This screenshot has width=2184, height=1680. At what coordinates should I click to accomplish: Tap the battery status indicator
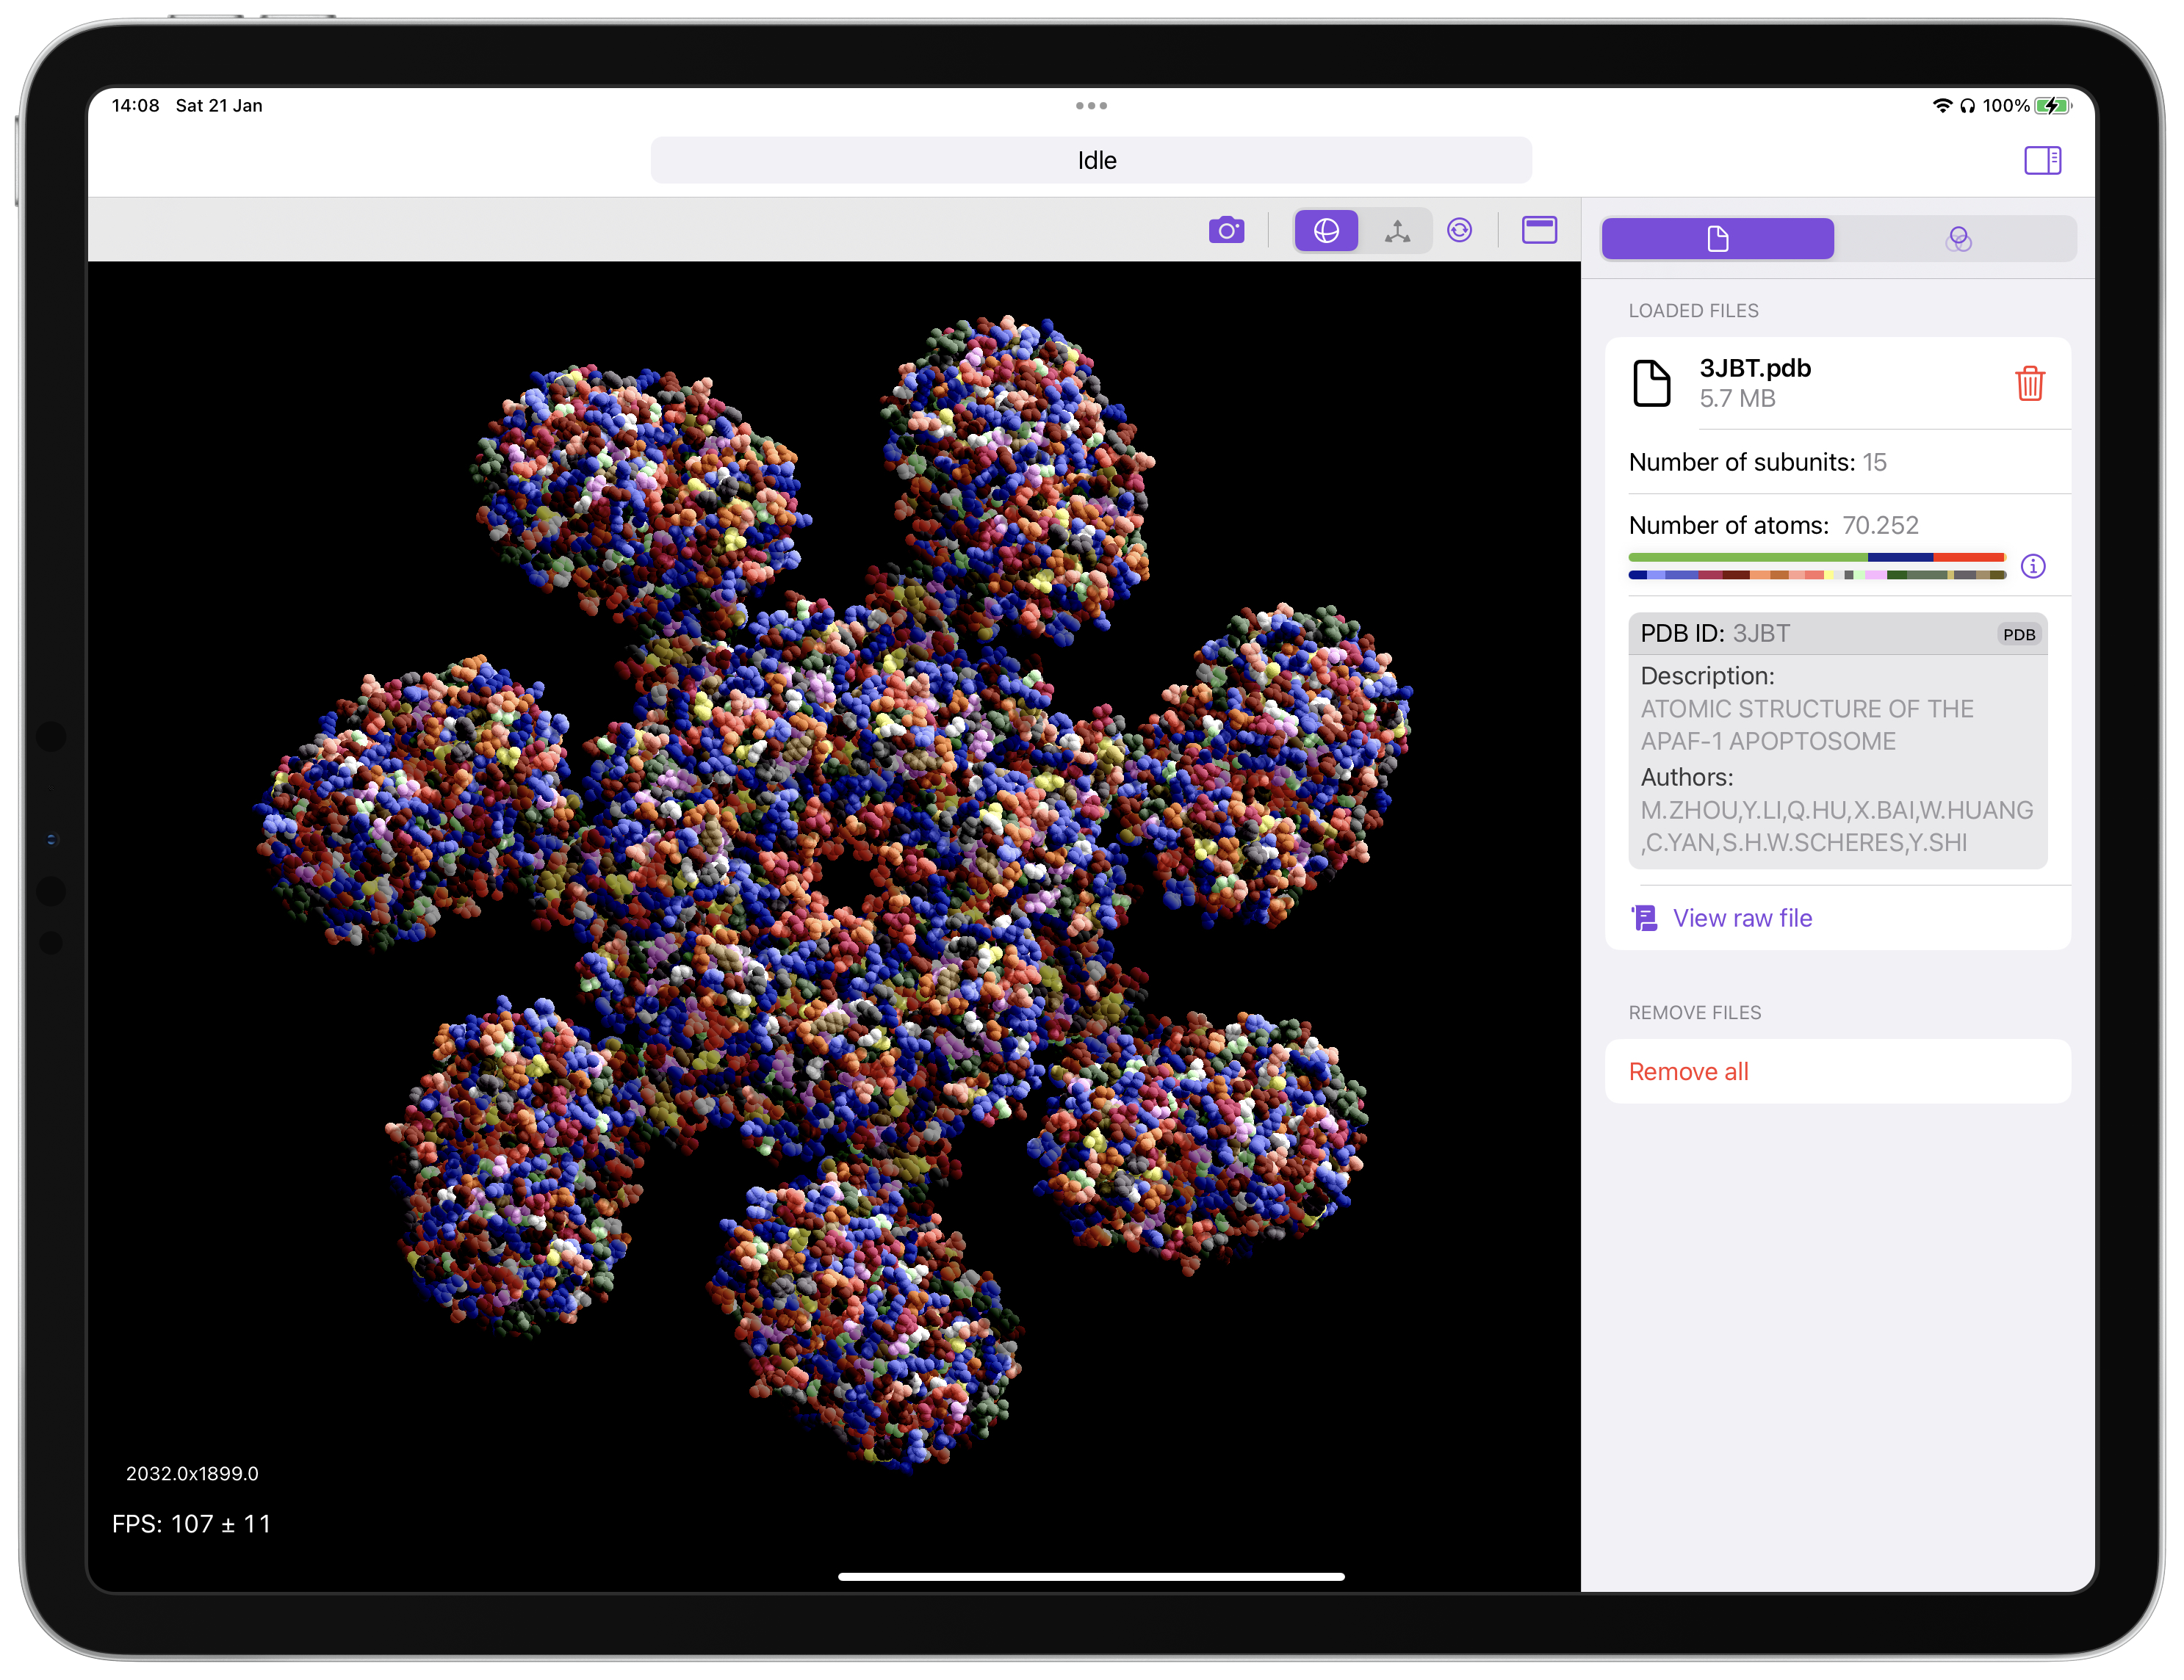click(x=2052, y=105)
